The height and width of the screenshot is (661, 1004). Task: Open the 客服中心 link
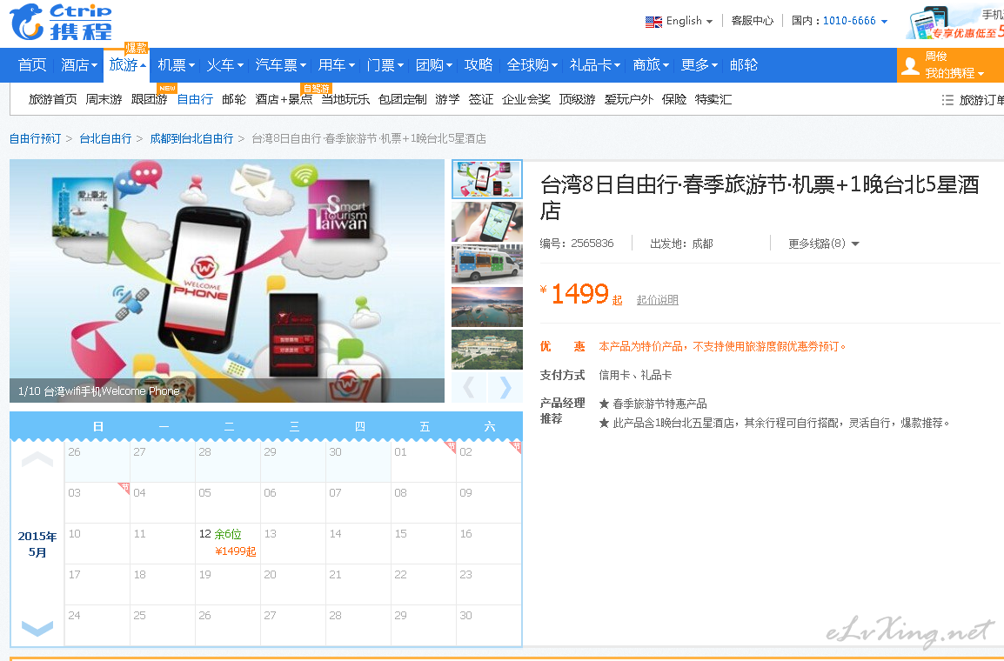tap(753, 21)
